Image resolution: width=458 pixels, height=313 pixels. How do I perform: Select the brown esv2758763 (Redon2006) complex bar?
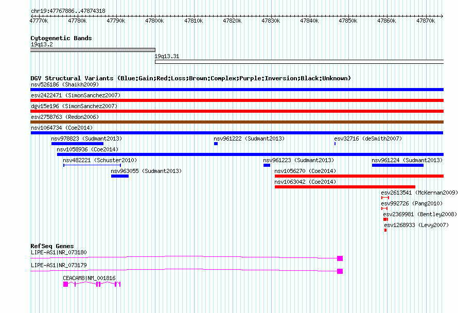pos(237,122)
